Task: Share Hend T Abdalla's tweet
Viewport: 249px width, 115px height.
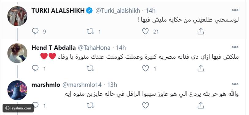Action: pos(201,68)
